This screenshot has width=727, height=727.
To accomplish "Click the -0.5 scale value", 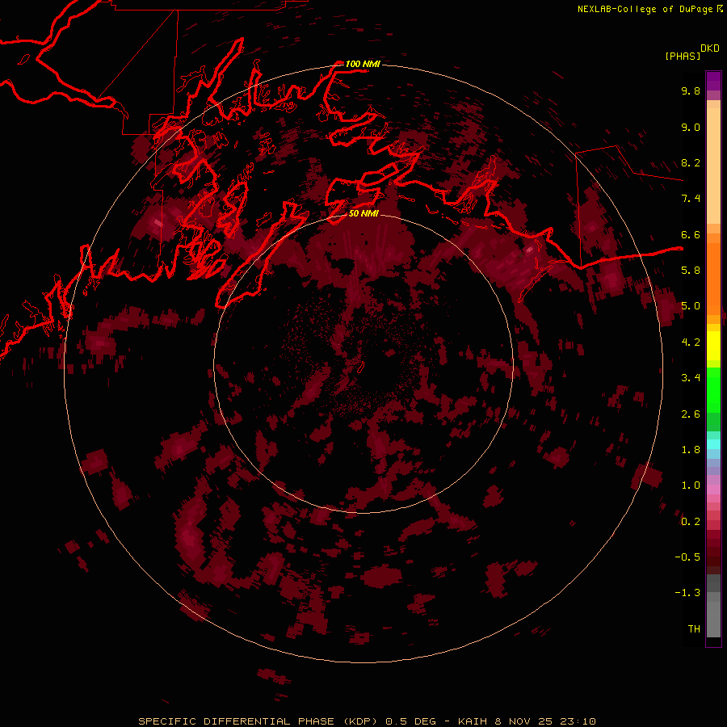I will (x=687, y=557).
